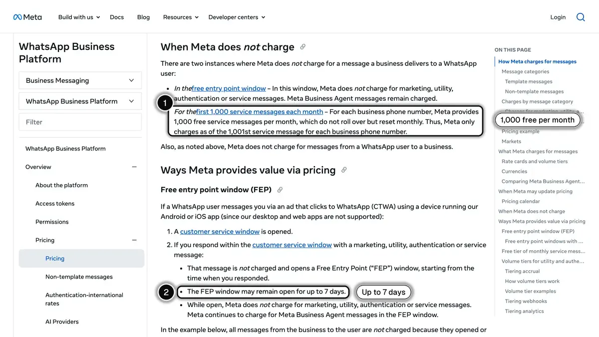This screenshot has height=337, width=599.
Task: Jump to 'Message categories' section
Action: (x=525, y=71)
